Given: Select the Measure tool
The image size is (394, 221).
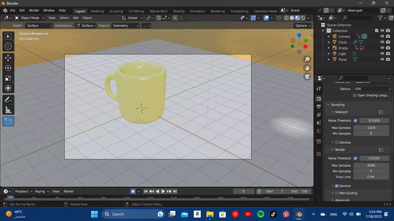Looking at the screenshot, I should pos(8,110).
